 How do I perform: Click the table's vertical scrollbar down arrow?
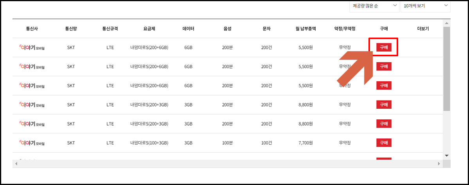coord(447,156)
